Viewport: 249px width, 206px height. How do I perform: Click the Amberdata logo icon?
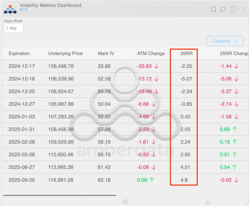coord(10,9)
